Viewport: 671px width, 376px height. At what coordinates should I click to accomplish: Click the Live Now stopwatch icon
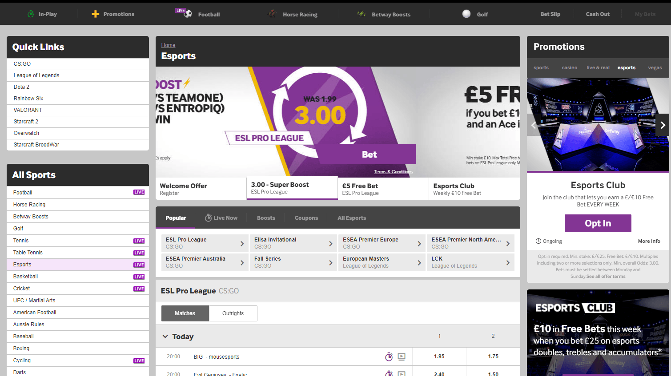[x=208, y=218]
